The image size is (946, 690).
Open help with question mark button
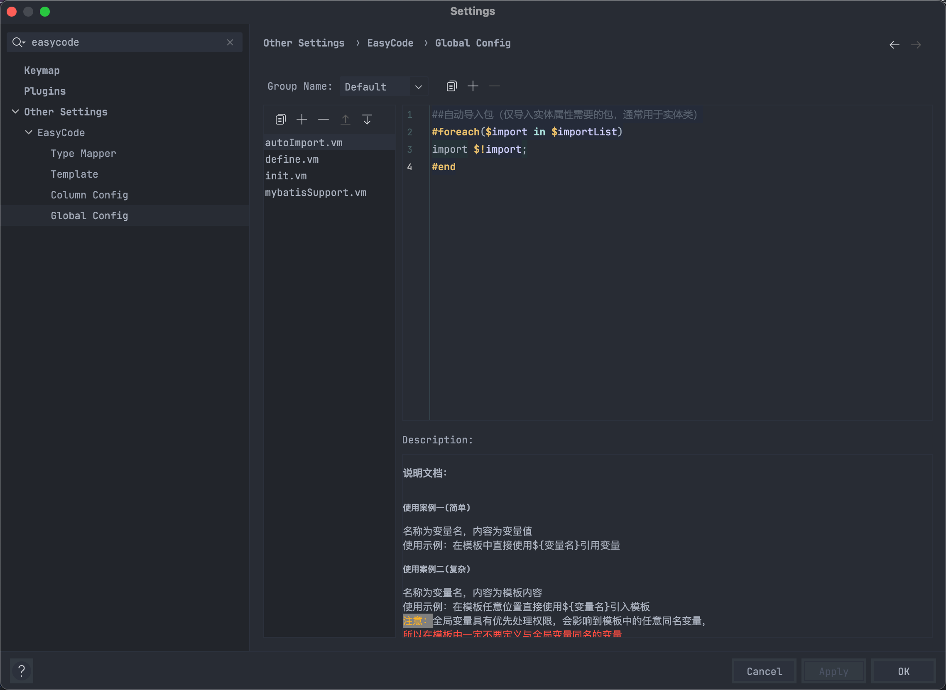point(21,671)
